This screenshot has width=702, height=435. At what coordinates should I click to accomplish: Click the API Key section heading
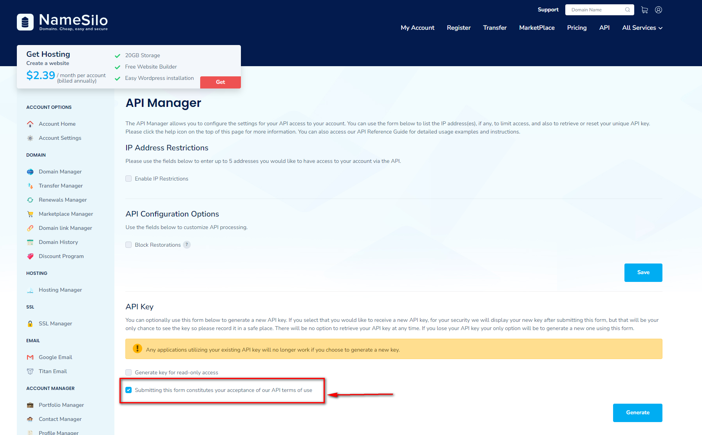click(139, 307)
